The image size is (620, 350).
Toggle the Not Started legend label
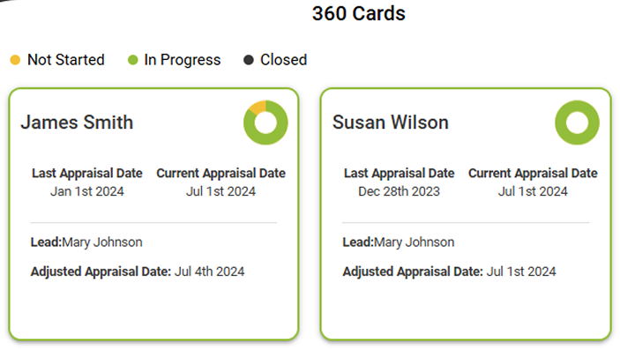[65, 60]
